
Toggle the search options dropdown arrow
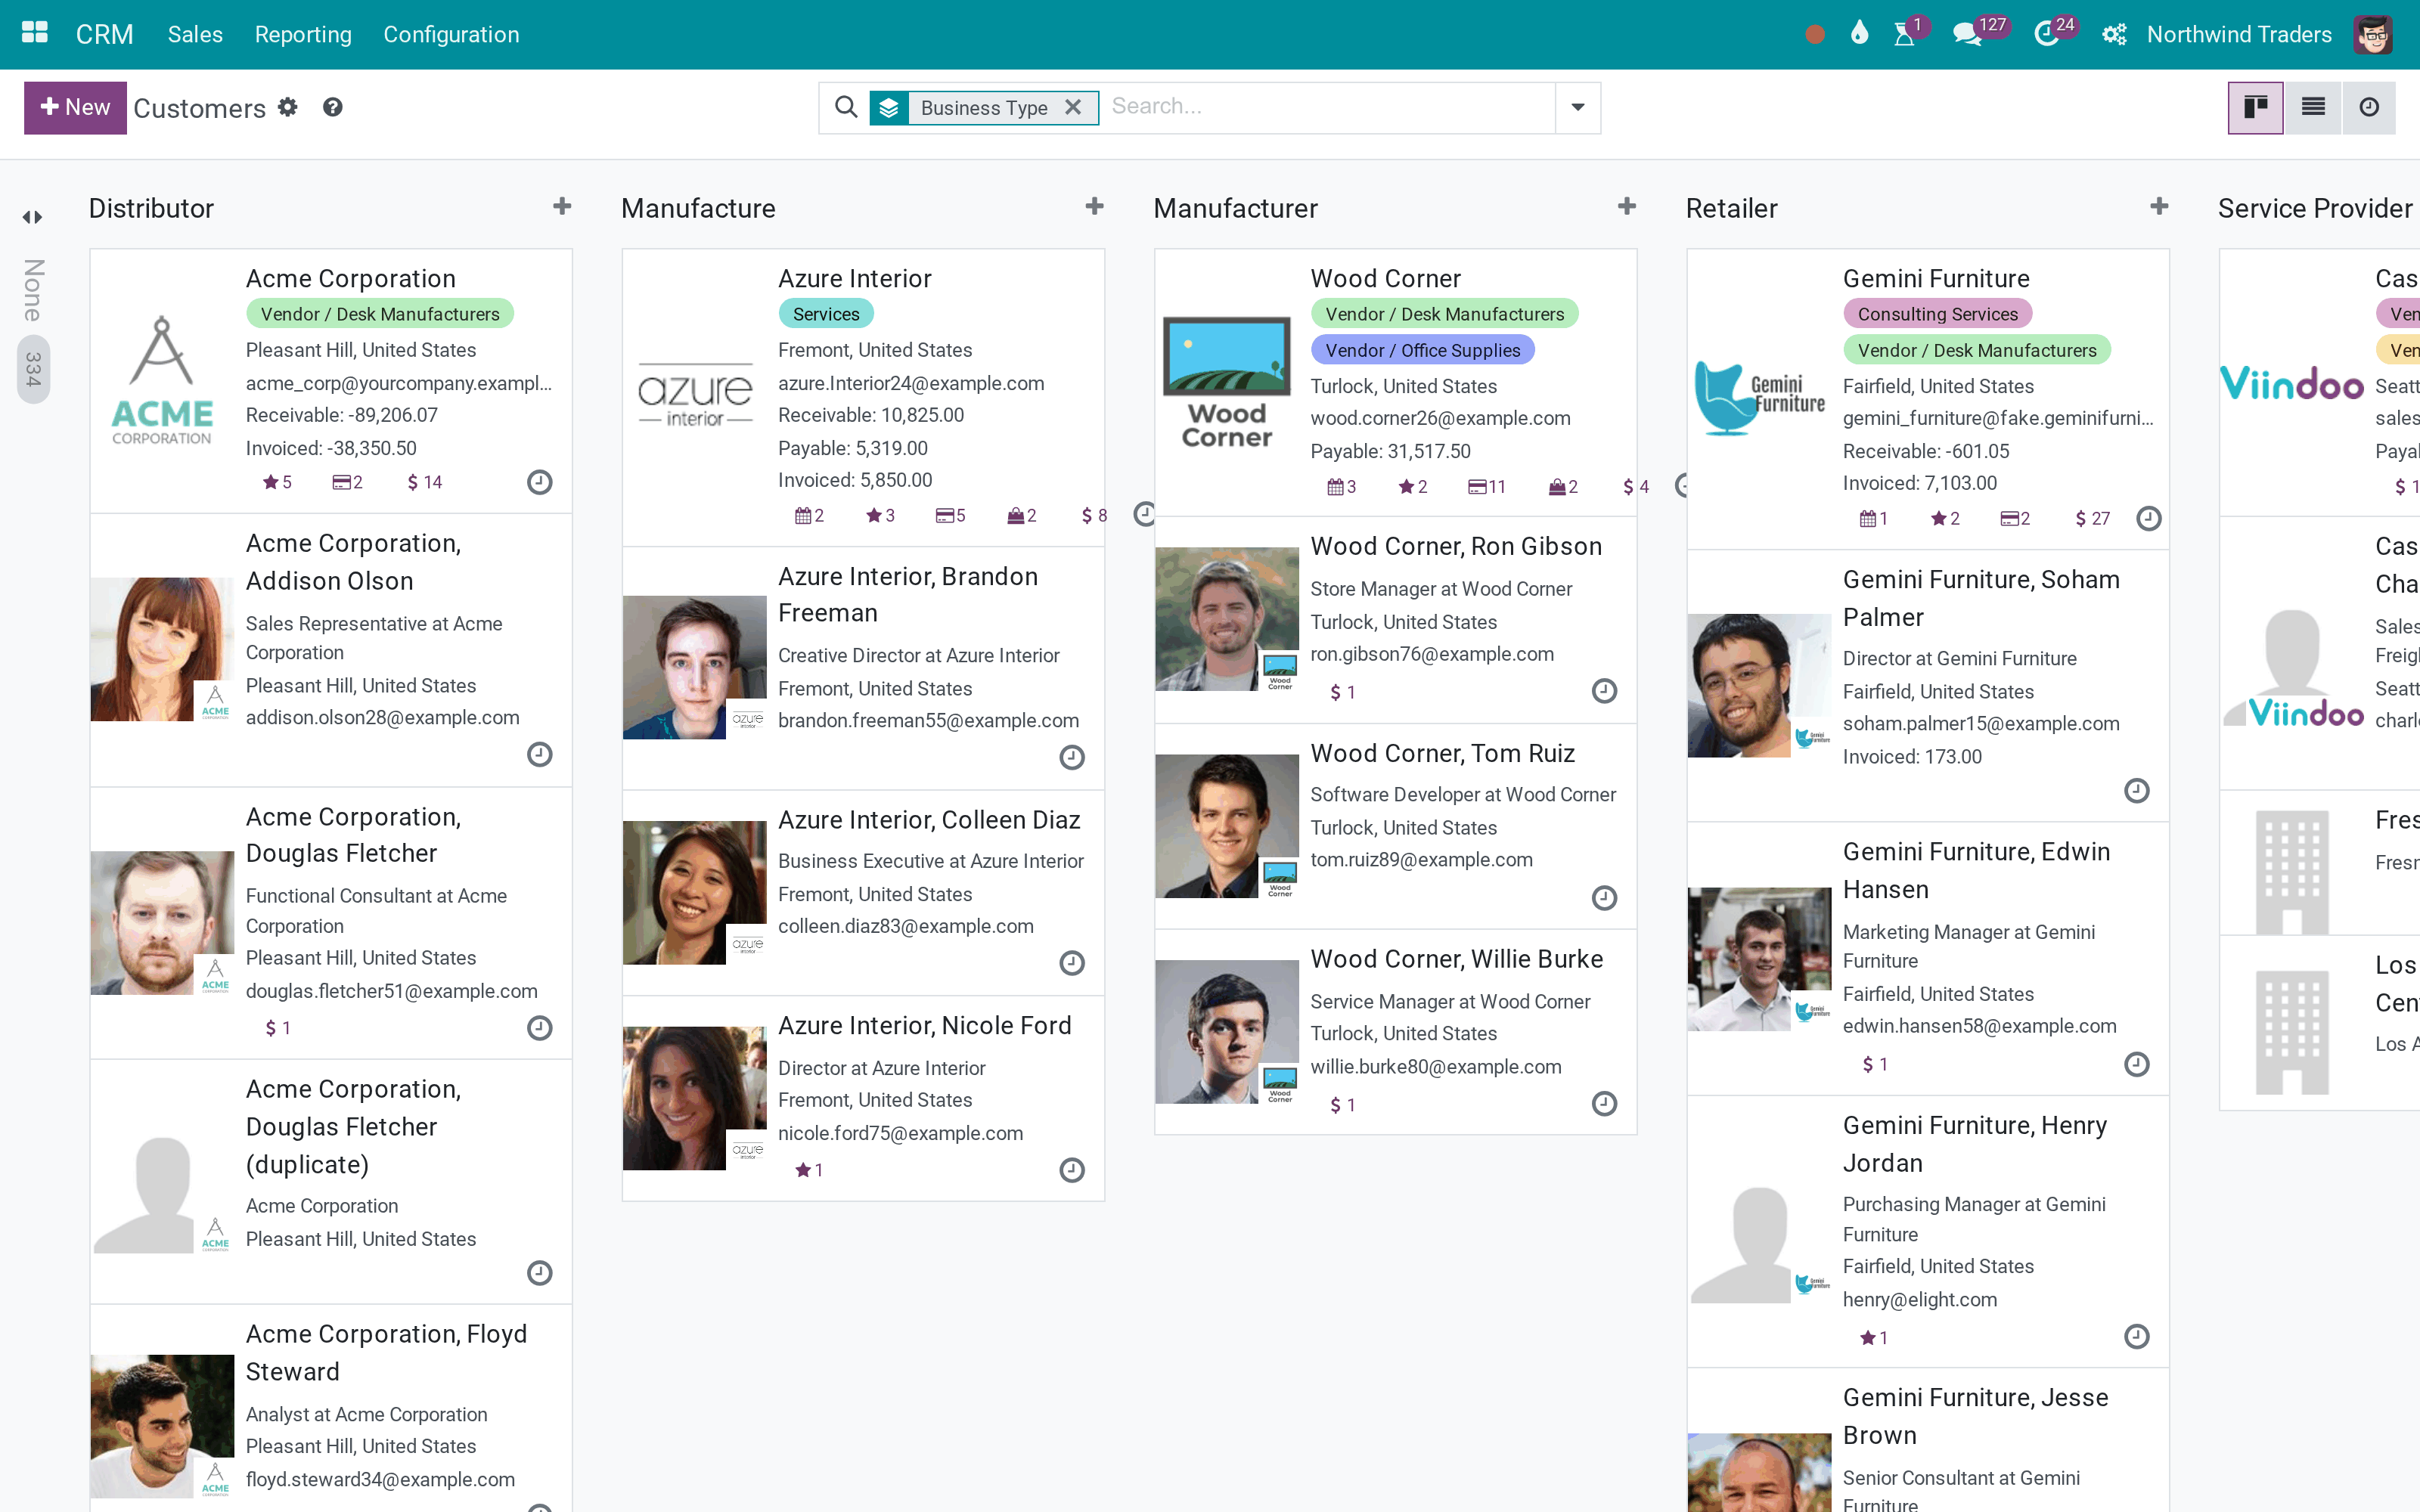coord(1578,107)
